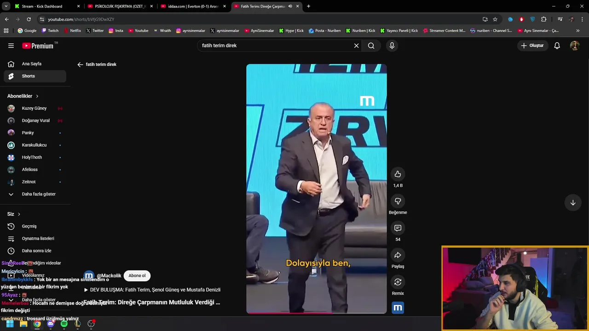Screen dimensions: 589x331
Task: Open the account avatar menu
Action: [x=574, y=46]
